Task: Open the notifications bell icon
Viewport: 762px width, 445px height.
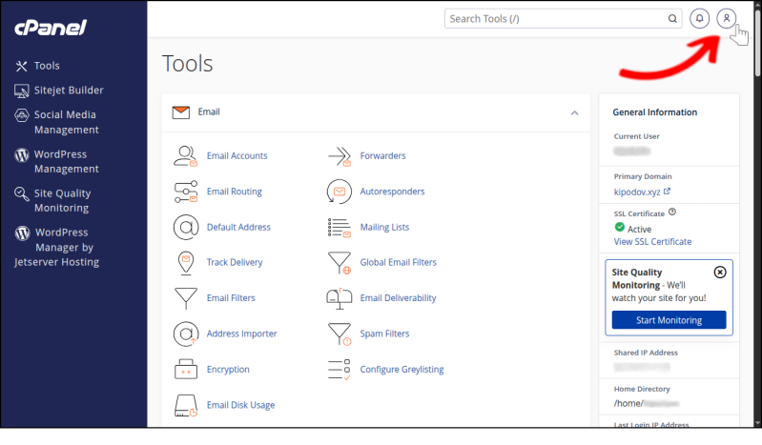Action: (699, 18)
